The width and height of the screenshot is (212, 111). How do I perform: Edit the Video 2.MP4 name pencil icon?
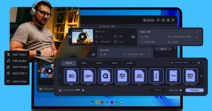pyautogui.click(x=149, y=50)
